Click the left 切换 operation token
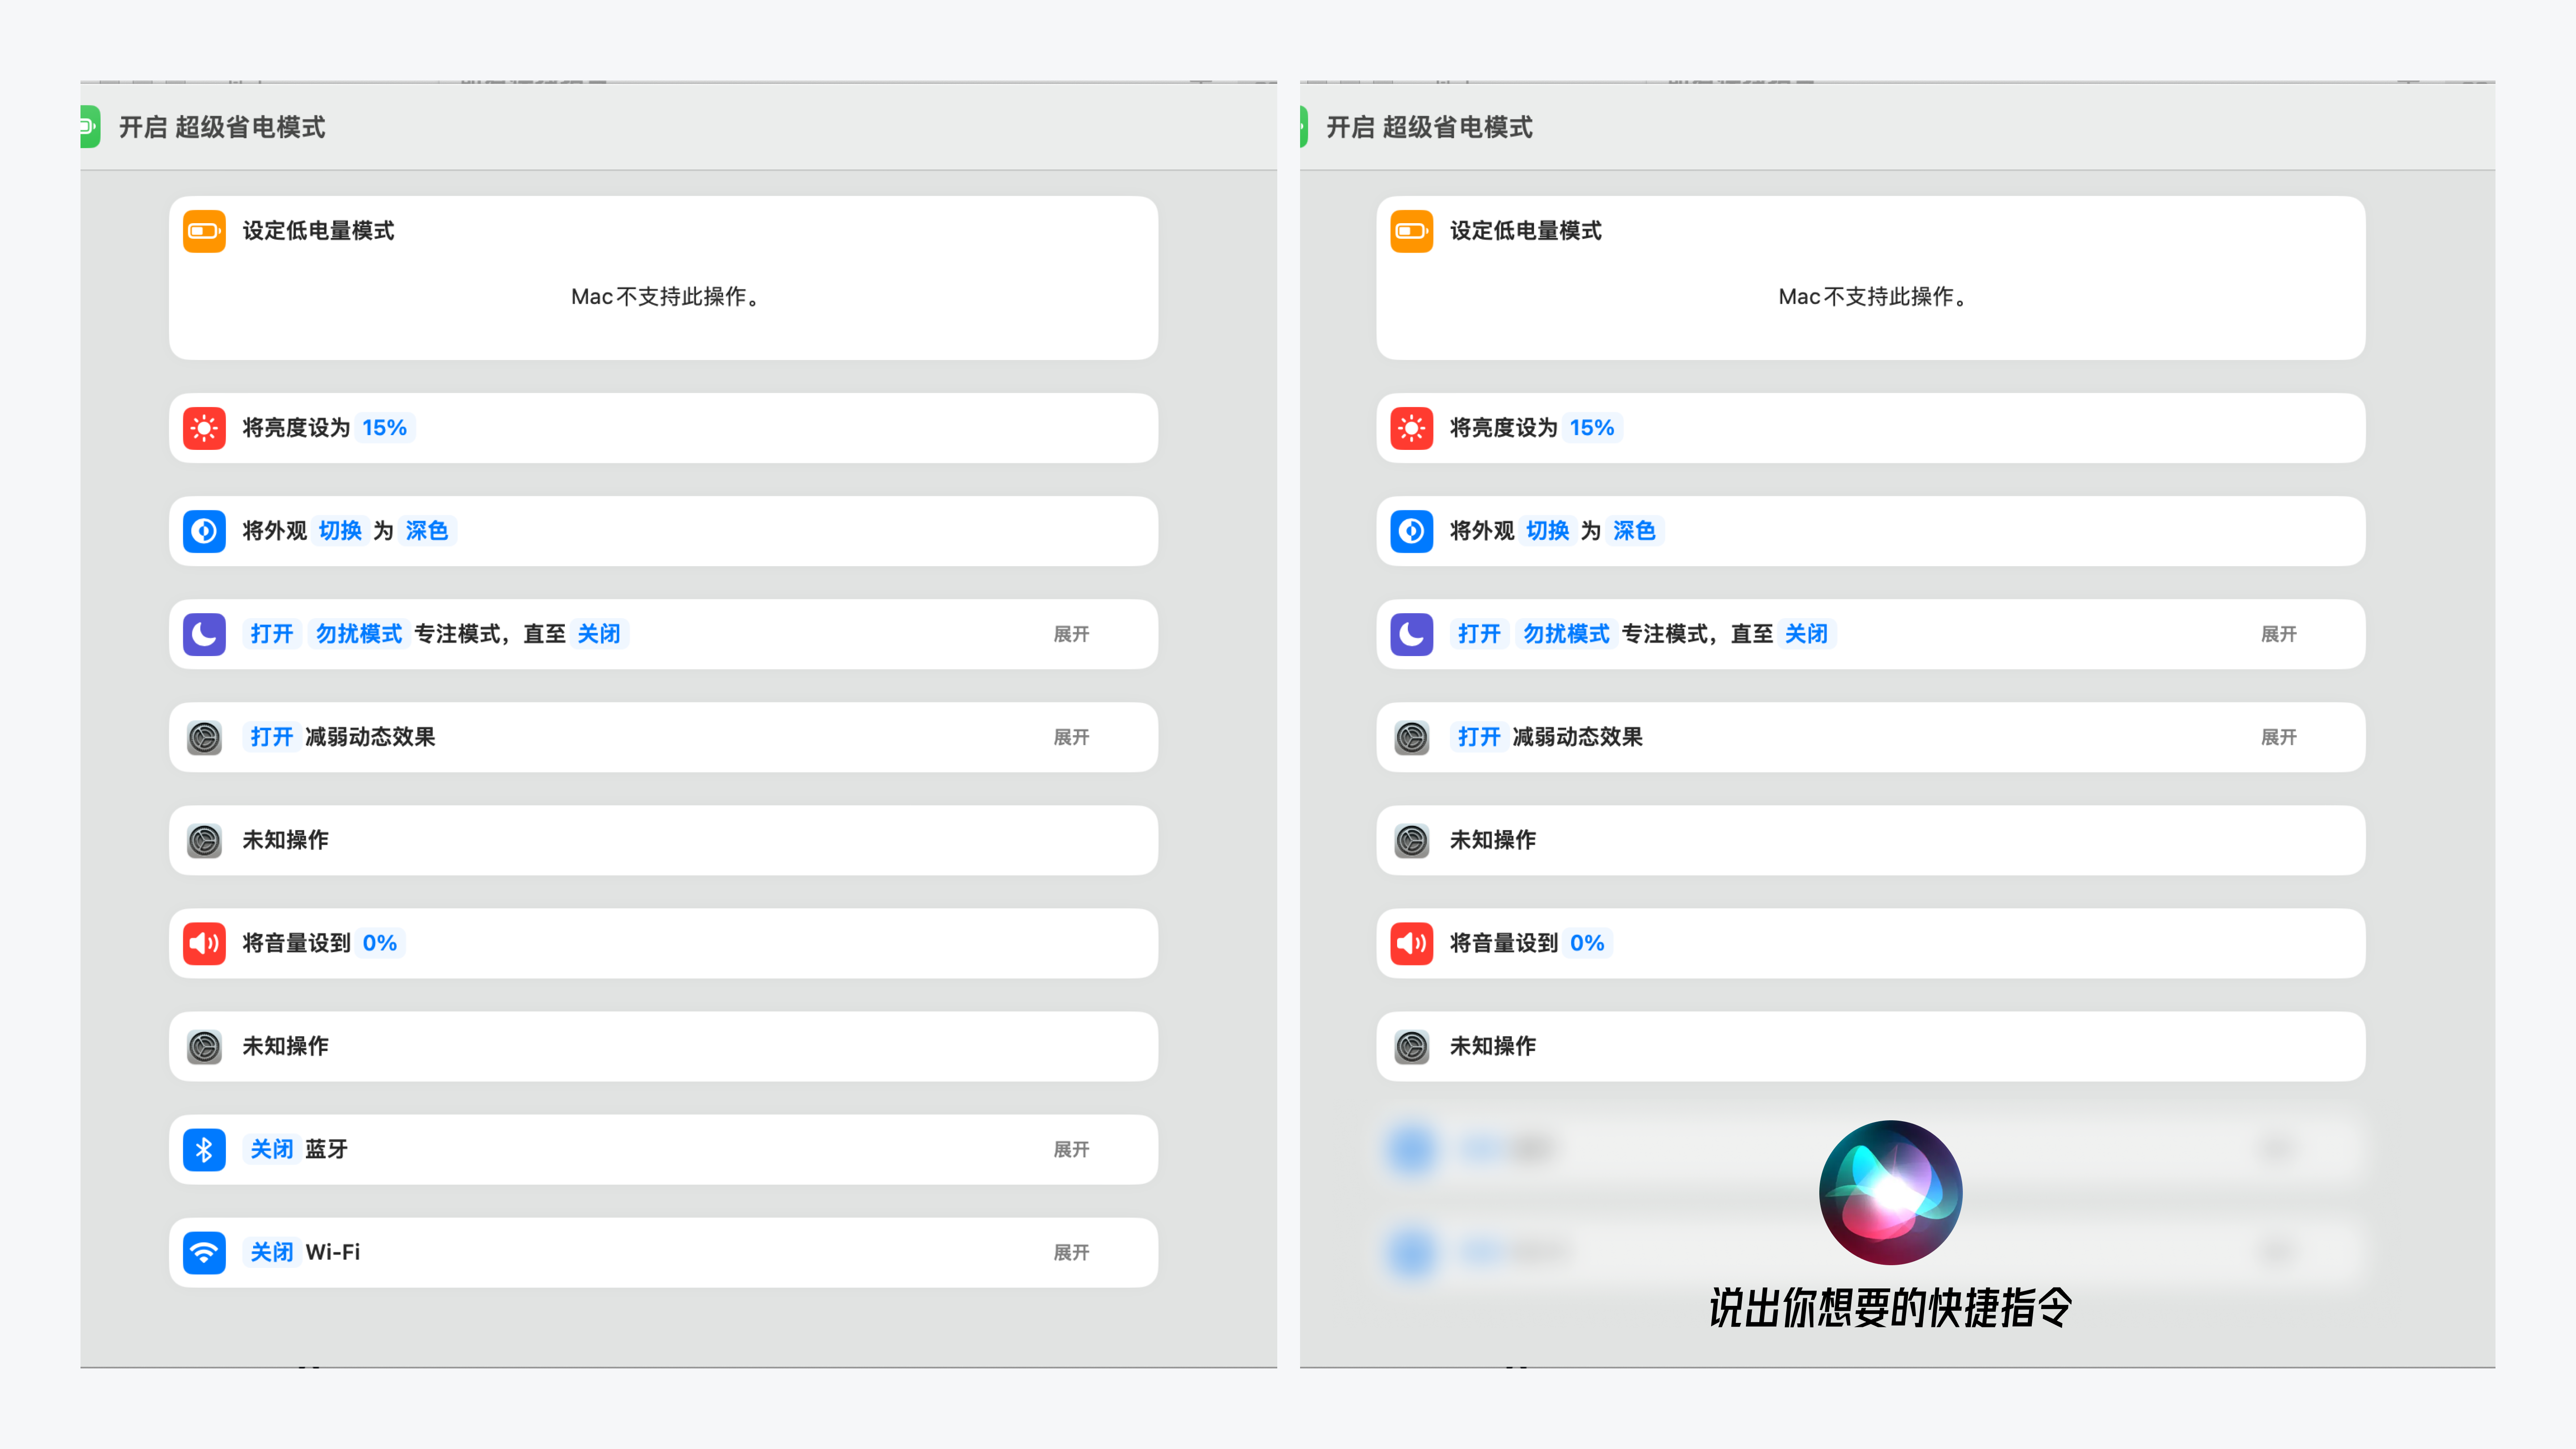This screenshot has height=1449, width=2576. [340, 531]
